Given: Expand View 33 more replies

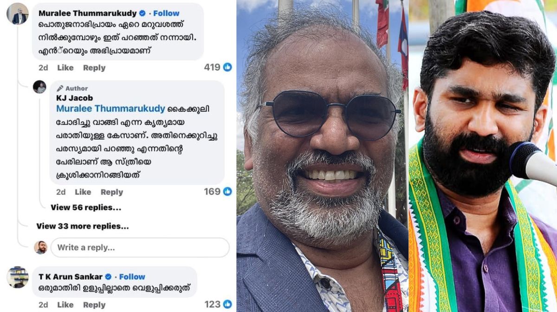Looking at the screenshot, I should pyautogui.click(x=83, y=226).
